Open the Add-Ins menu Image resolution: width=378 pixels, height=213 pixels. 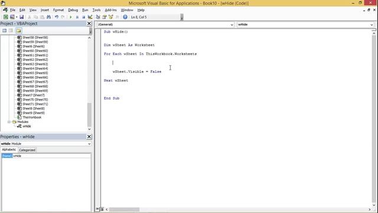coord(110,10)
